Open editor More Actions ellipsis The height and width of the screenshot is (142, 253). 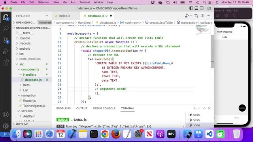click(208, 16)
